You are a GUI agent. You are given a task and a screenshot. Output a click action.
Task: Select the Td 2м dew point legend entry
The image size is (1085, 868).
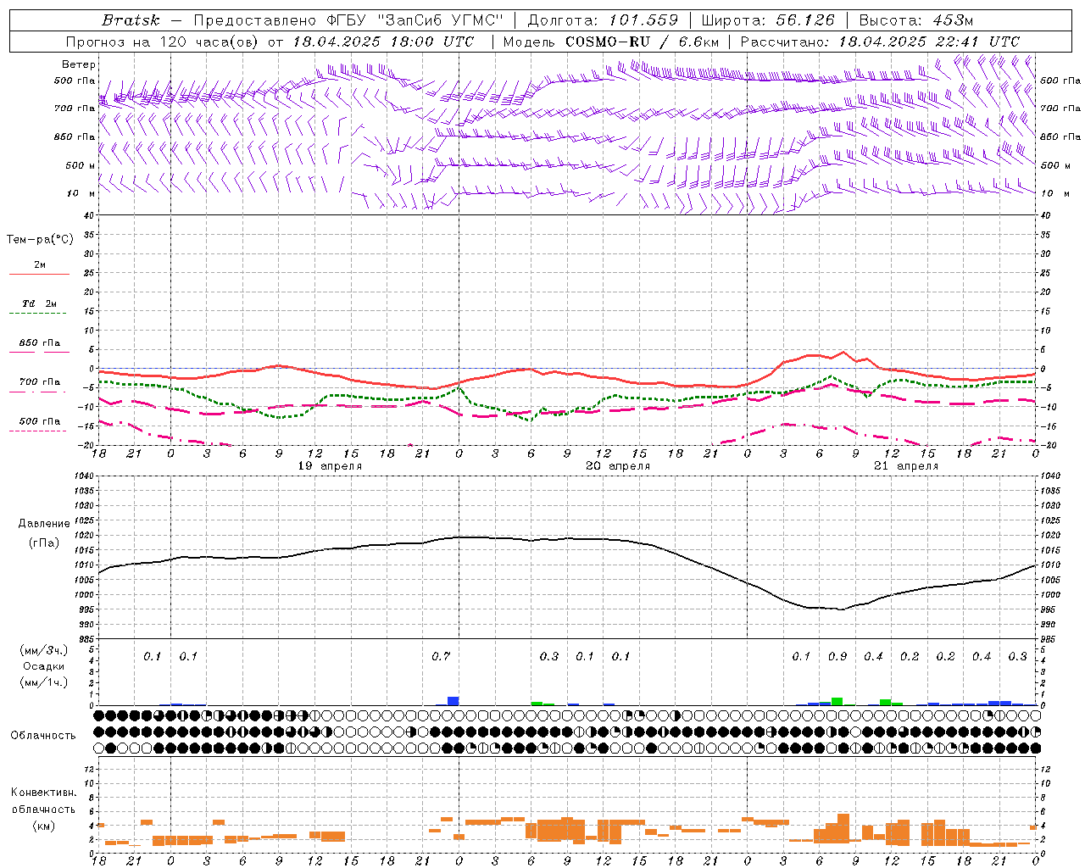tap(40, 303)
